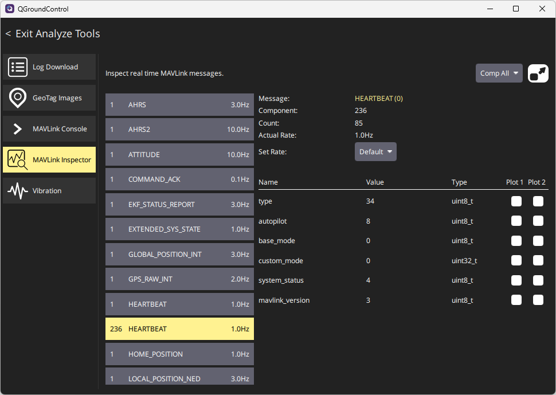Select the GPS_RAW_INT message

(179, 279)
